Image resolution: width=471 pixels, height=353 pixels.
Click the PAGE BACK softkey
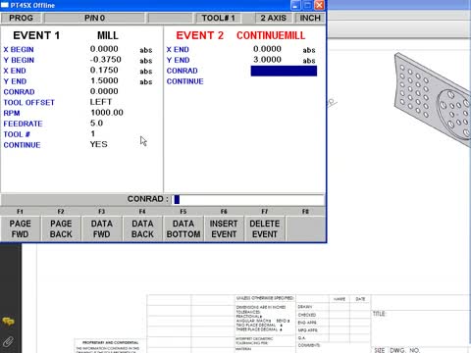(61, 228)
